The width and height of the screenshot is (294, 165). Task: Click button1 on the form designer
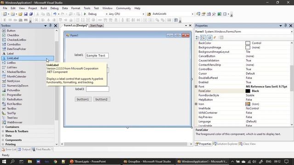point(83,99)
